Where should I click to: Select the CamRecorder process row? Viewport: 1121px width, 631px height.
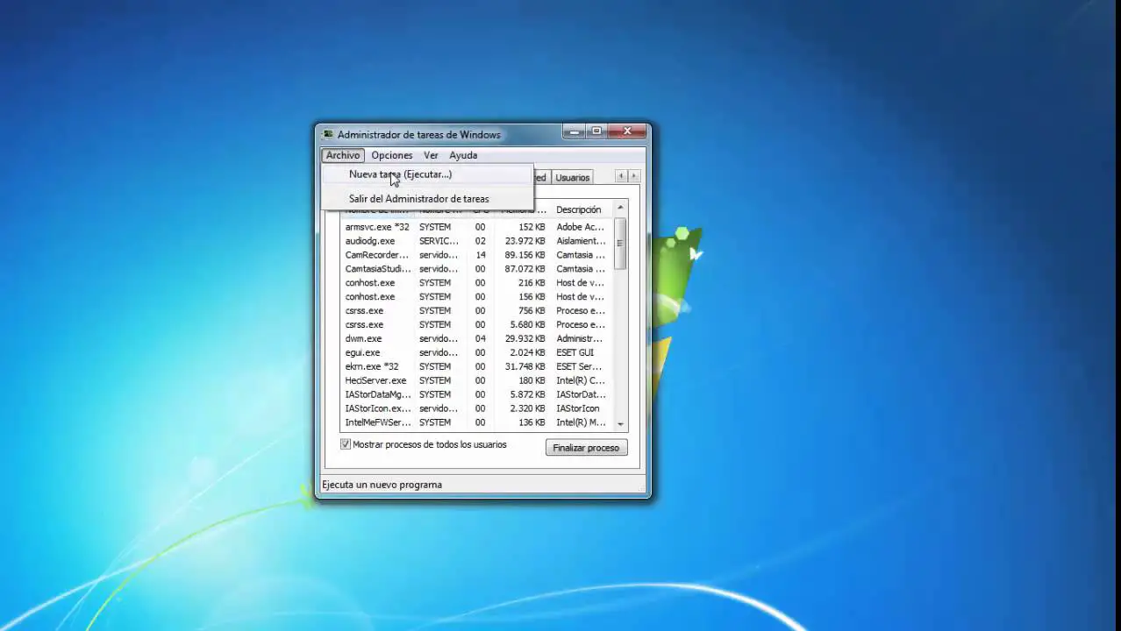tap(477, 255)
